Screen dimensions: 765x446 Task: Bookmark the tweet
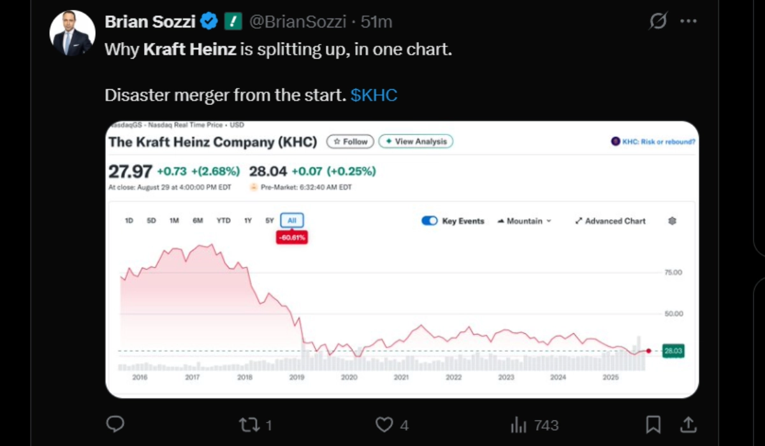(x=653, y=424)
